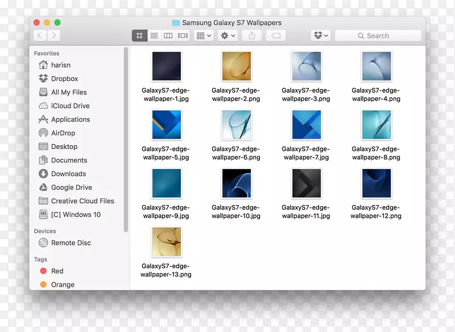
Task: Switch to icon view in toolbar
Action: [139, 36]
